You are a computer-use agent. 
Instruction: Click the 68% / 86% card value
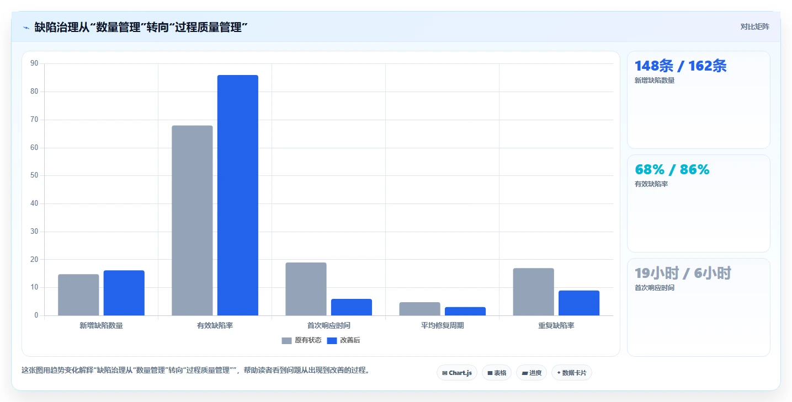[672, 170]
